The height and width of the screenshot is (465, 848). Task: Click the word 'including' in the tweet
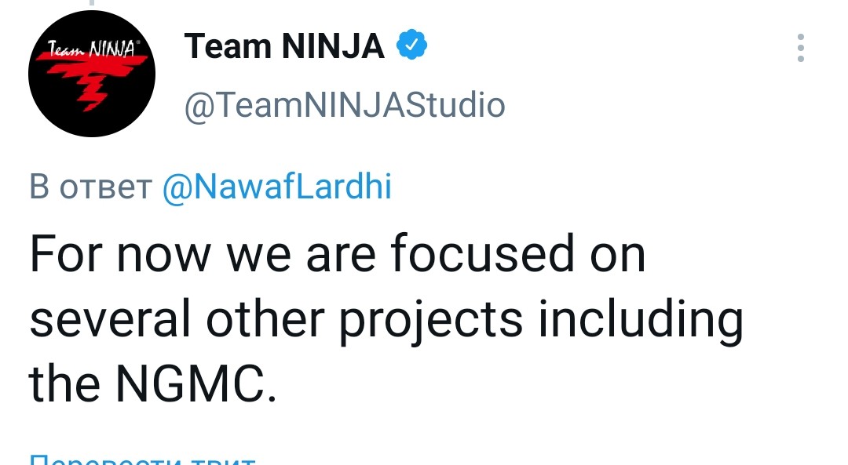tap(641, 321)
